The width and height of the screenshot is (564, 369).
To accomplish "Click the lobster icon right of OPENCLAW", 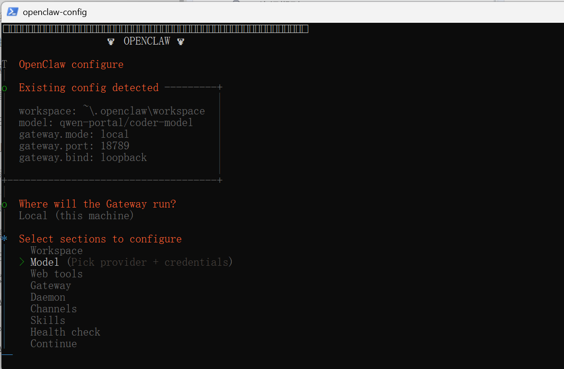I will pos(180,42).
